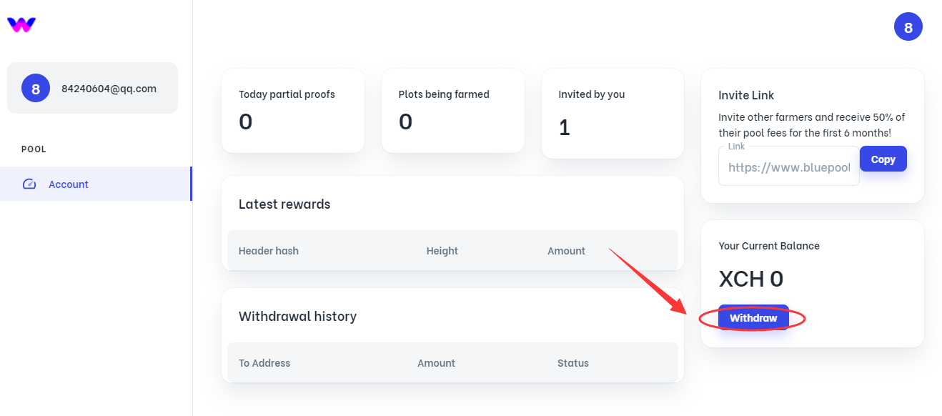Click the Invited by you card
This screenshot has width=942, height=416.
point(613,113)
